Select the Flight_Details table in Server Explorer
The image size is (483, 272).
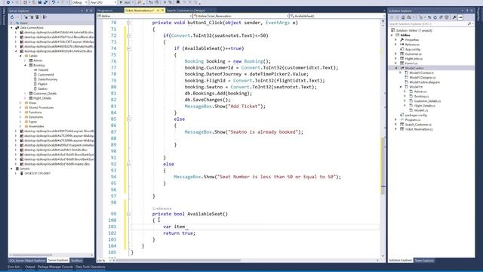(42, 98)
